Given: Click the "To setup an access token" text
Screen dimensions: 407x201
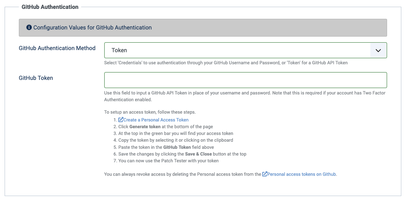Looking at the screenshot, I should [150, 113].
